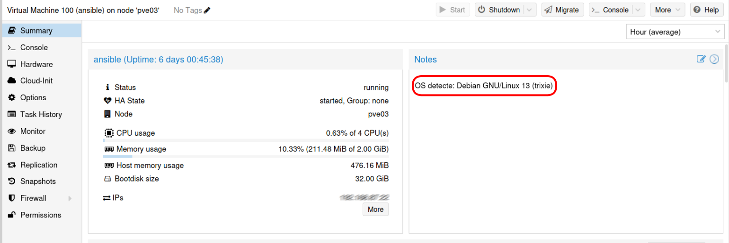The image size is (729, 243).
Task: Collapse Notes panel with arrow icon
Action: coord(714,59)
